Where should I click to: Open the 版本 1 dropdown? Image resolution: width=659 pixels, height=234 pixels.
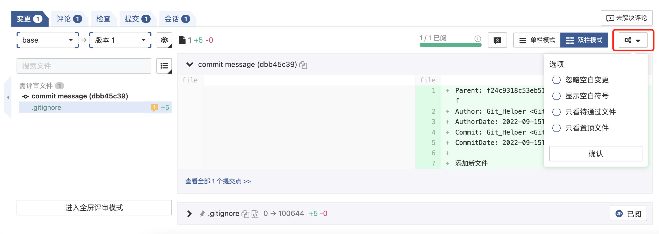click(x=120, y=40)
